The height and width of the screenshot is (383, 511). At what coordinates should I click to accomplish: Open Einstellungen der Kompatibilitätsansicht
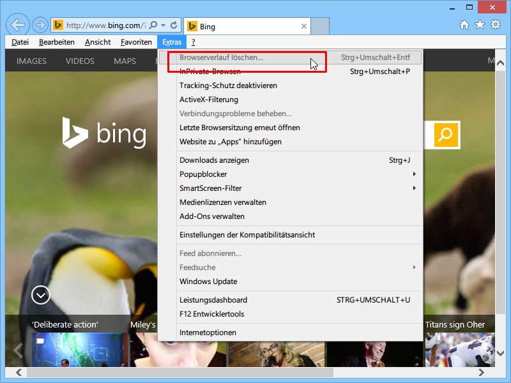click(290, 234)
